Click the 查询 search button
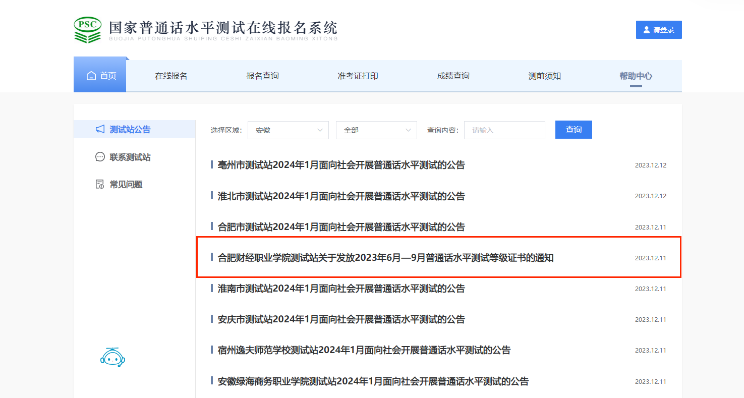 click(x=574, y=130)
